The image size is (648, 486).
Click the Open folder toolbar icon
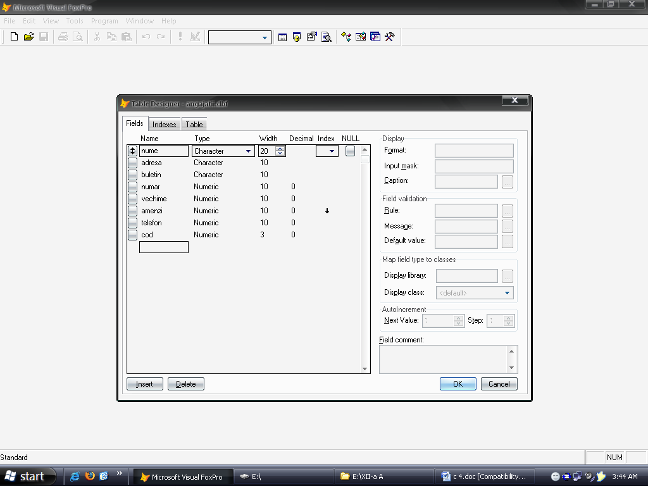pos(28,37)
